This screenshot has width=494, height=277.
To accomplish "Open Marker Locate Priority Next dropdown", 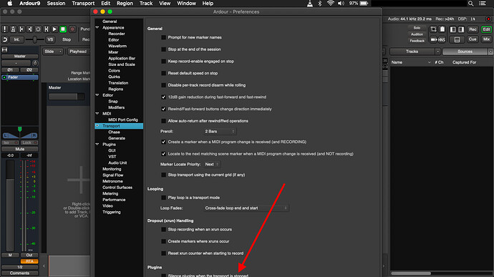I will click(212, 164).
